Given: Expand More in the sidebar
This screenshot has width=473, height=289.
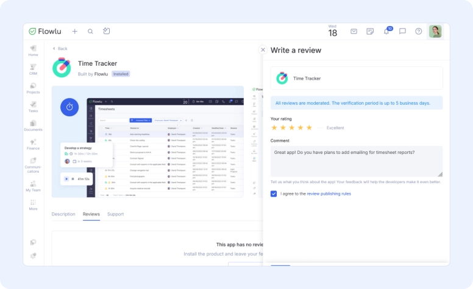Looking at the screenshot, I should coord(33,204).
